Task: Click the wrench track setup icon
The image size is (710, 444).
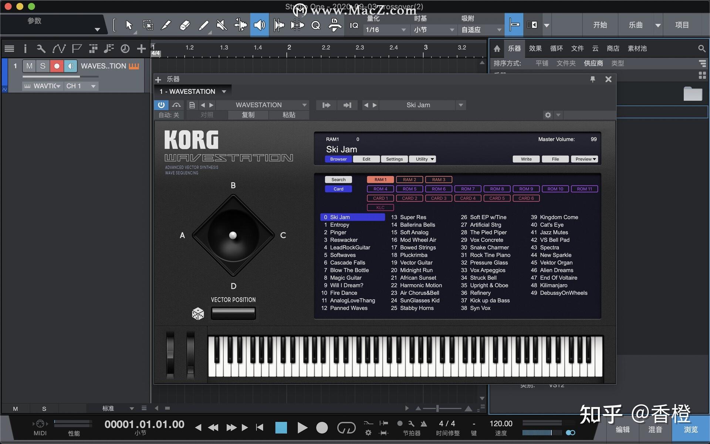Action: pos(41,48)
